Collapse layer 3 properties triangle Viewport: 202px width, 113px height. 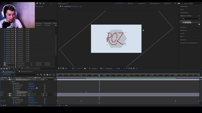[x=8, y=95]
